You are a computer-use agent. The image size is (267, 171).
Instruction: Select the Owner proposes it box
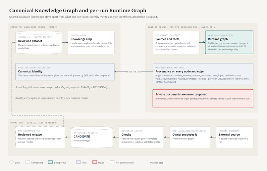click(x=190, y=137)
